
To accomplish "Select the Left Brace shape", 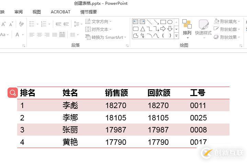I will [x=163, y=36].
